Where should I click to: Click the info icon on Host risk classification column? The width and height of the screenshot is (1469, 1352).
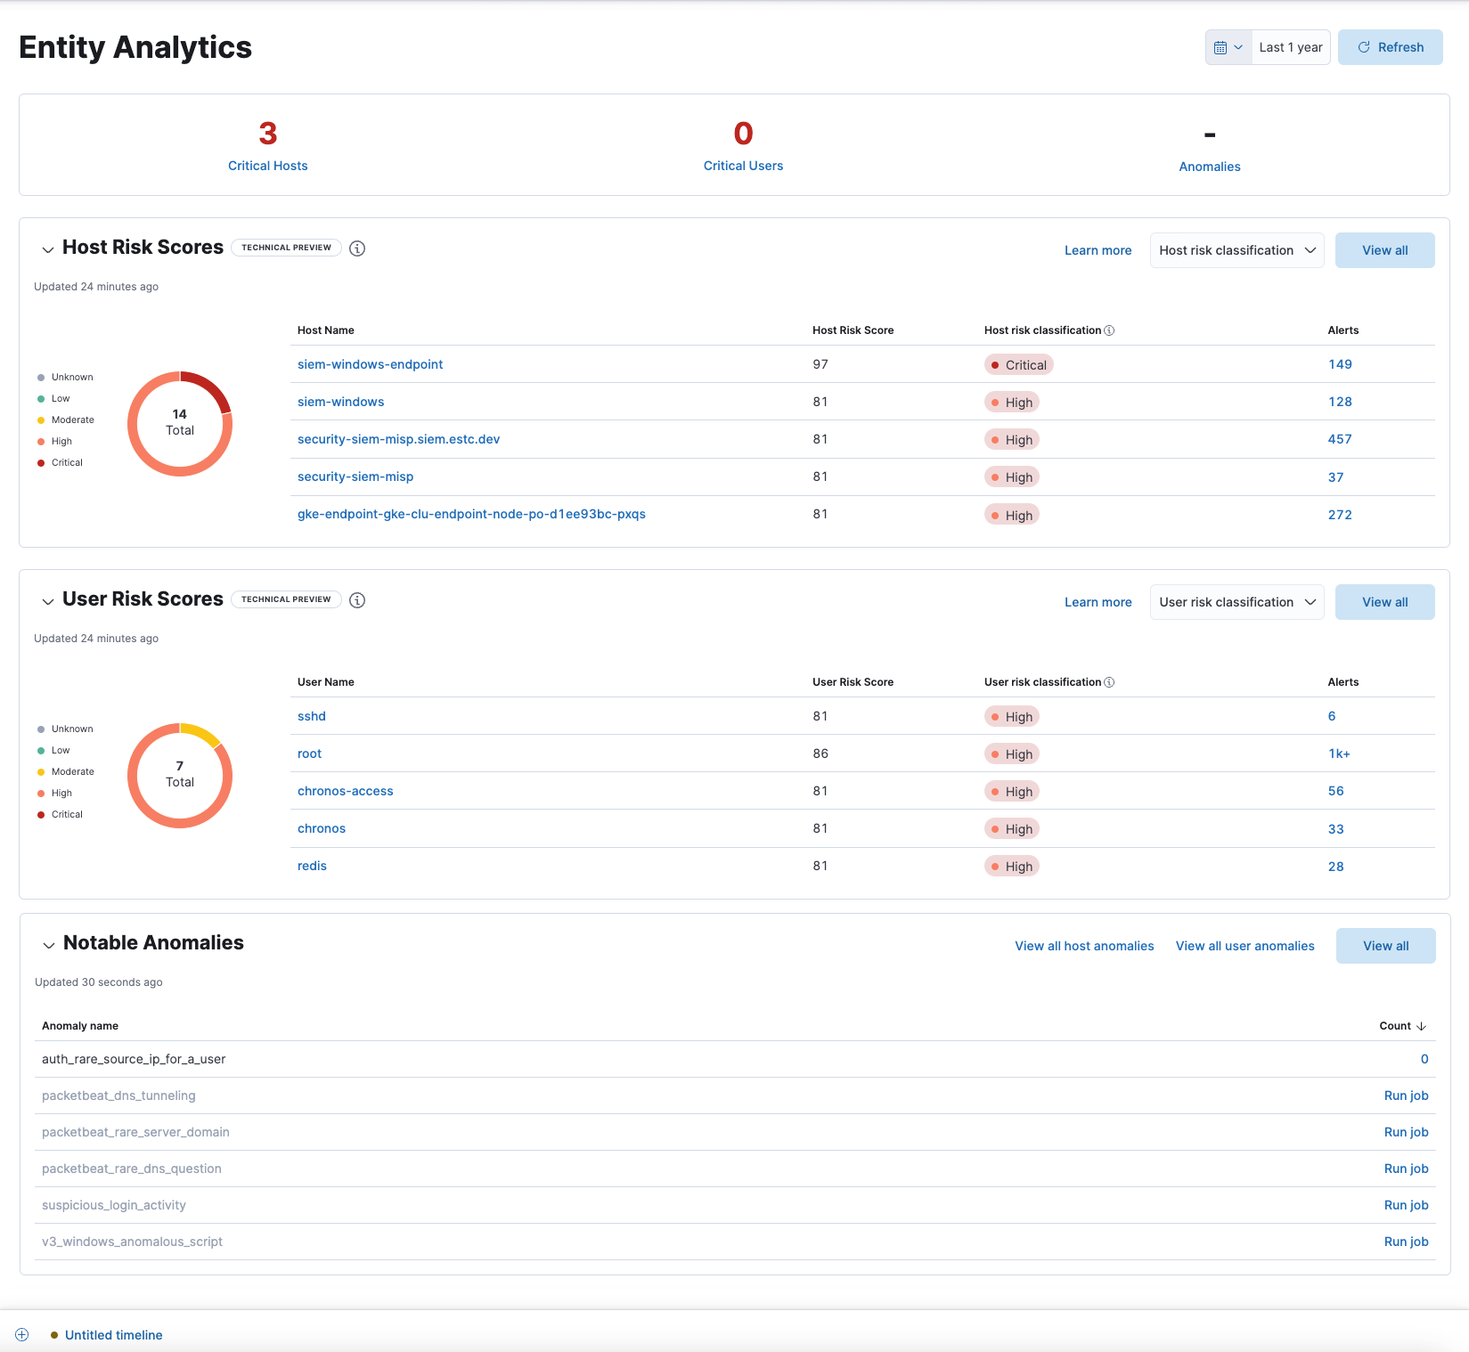1110,330
